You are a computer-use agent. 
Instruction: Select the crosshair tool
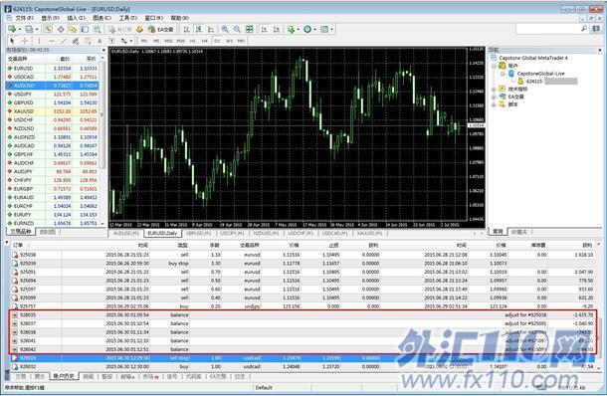(x=25, y=41)
